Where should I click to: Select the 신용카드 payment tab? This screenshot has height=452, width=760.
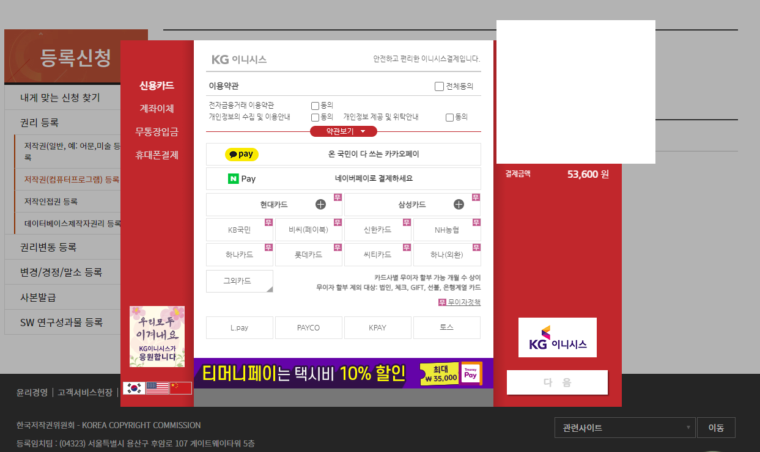(x=157, y=86)
